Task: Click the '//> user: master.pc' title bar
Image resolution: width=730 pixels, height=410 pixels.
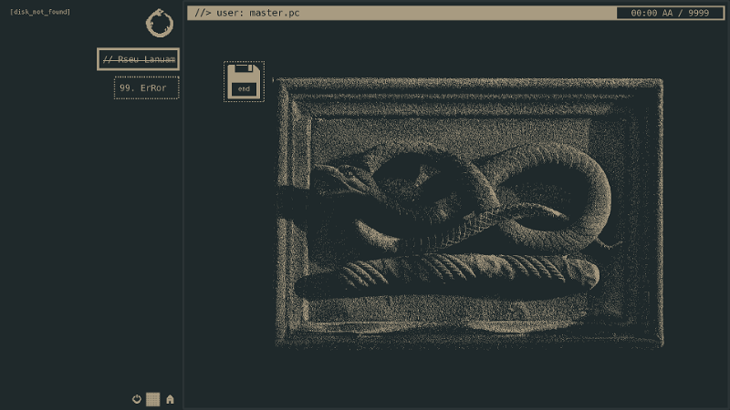Action: coord(401,14)
